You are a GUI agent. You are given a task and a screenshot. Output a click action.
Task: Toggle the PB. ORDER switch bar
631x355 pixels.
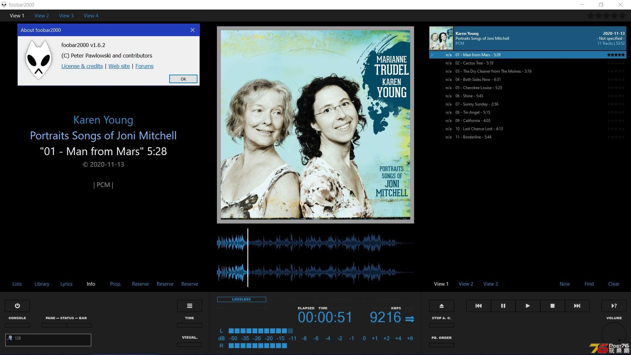[x=442, y=345]
